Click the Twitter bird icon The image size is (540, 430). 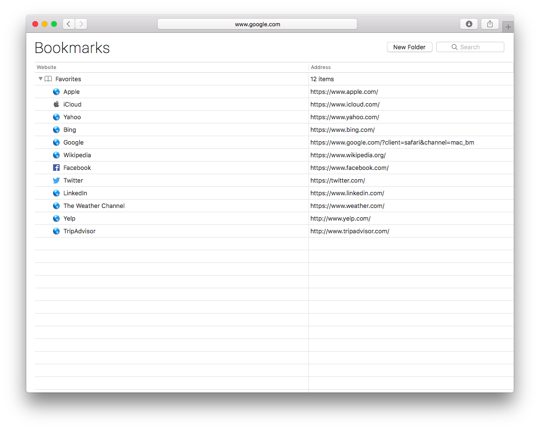[56, 180]
